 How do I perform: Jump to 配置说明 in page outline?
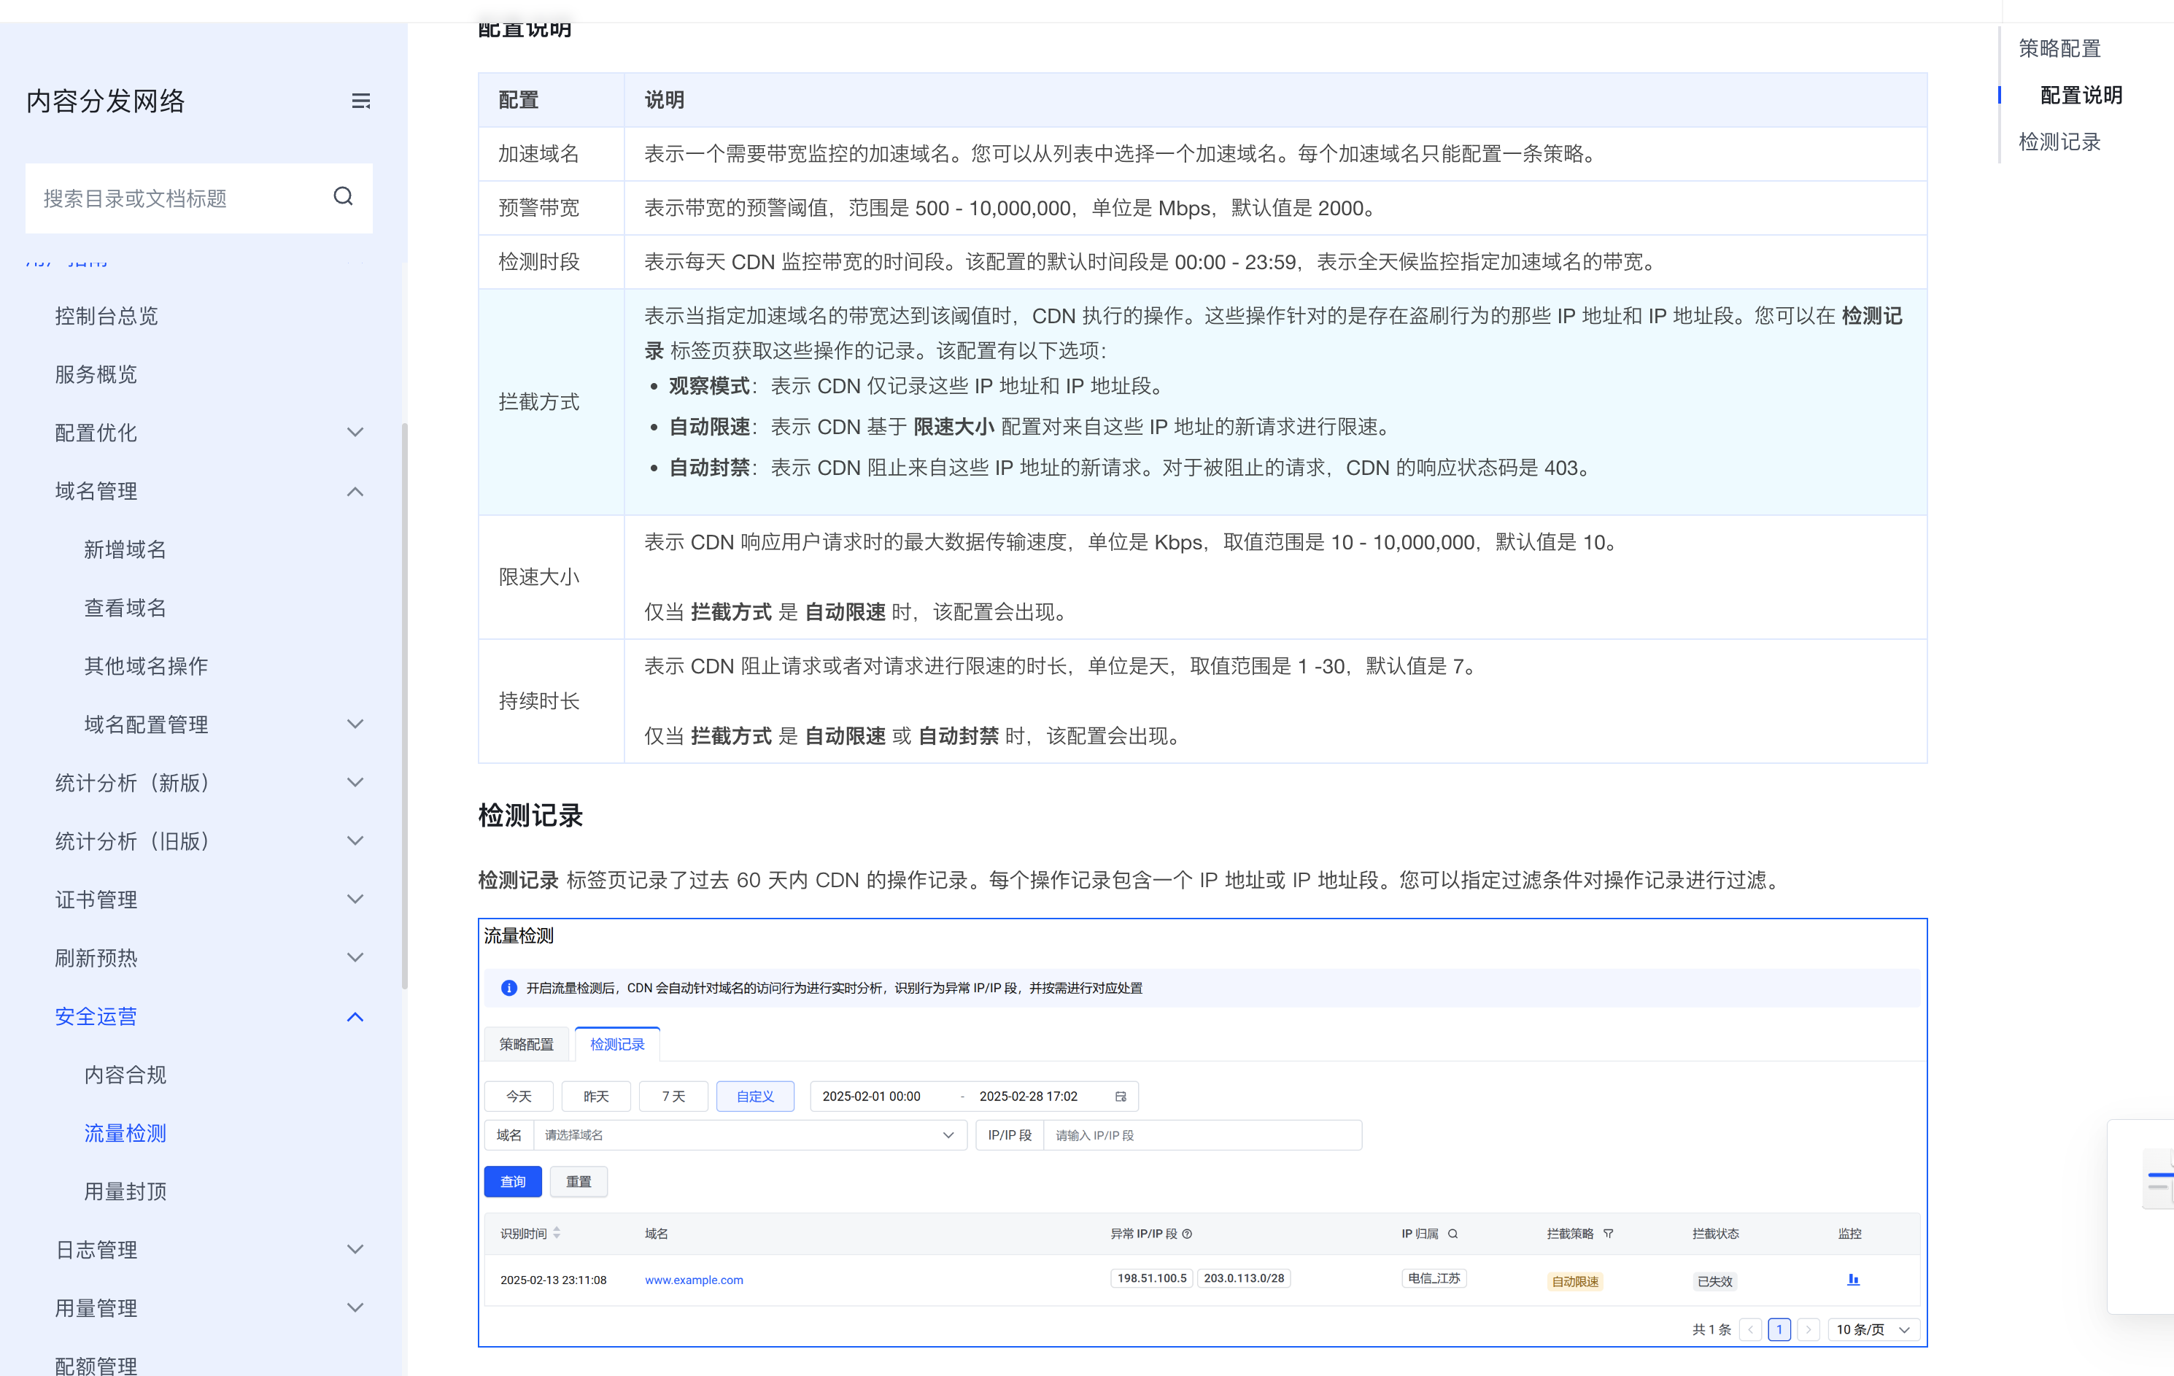click(2081, 95)
